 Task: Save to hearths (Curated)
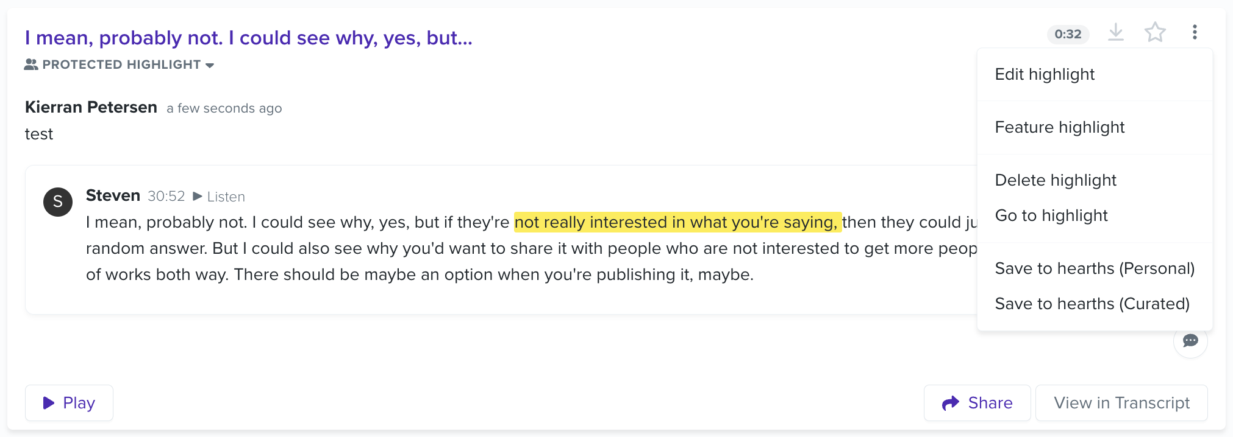[1092, 304]
